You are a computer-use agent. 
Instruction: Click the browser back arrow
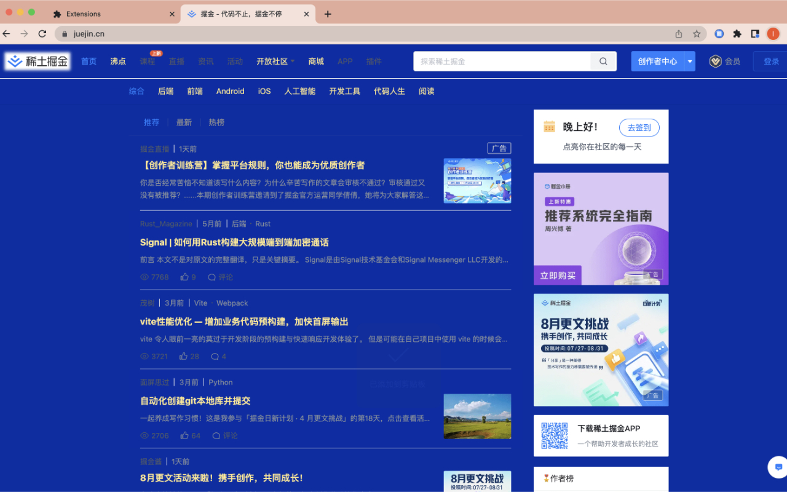(x=7, y=34)
